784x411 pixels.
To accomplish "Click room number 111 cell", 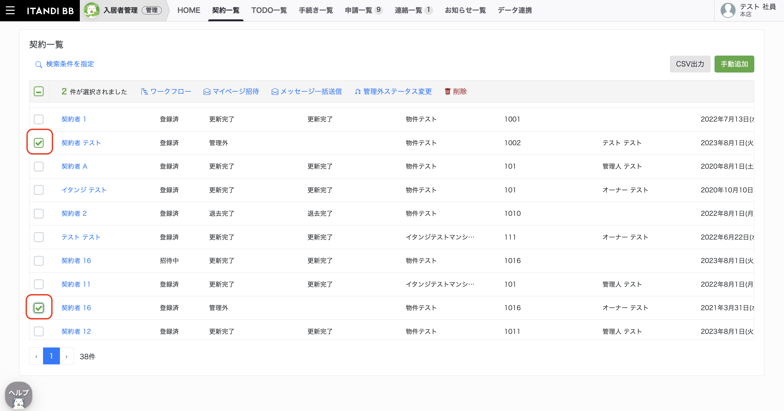I will [x=510, y=237].
